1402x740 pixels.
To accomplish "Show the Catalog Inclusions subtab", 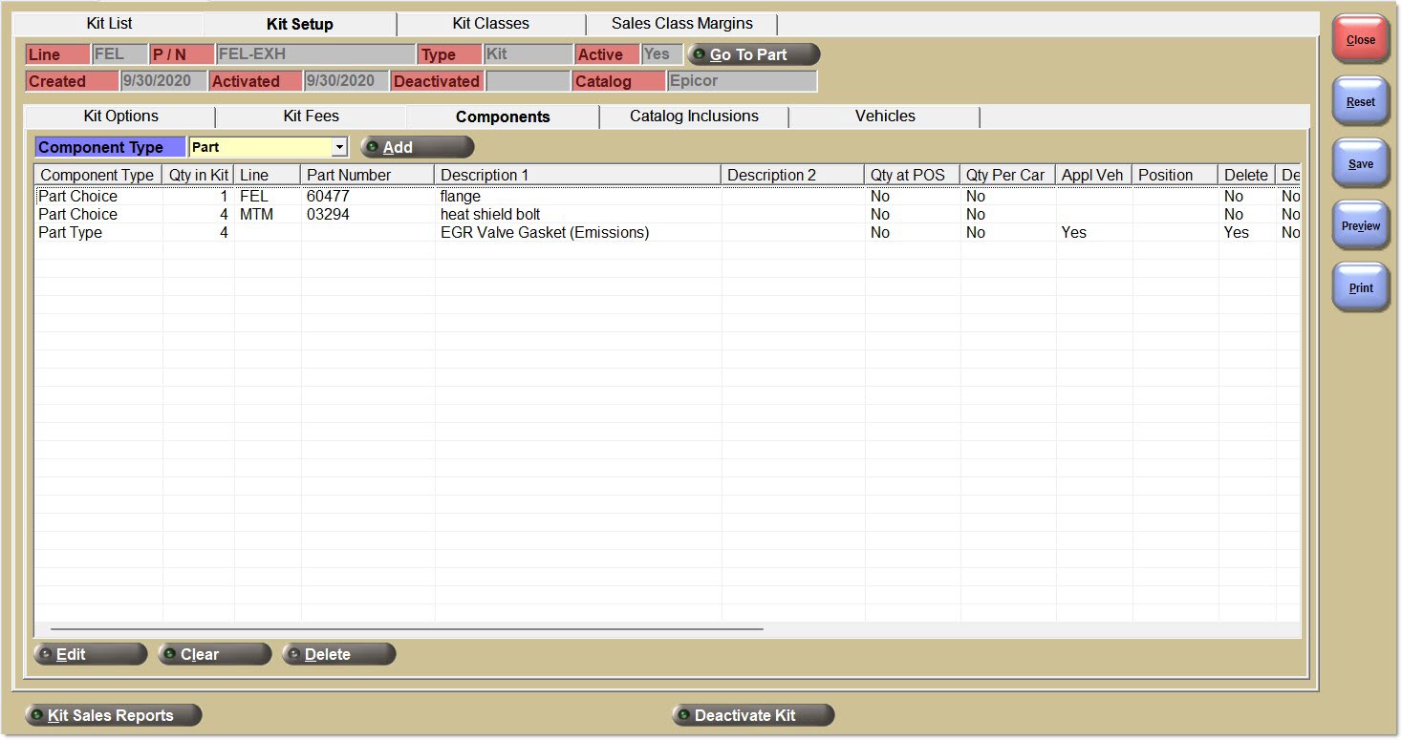I will coord(694,116).
